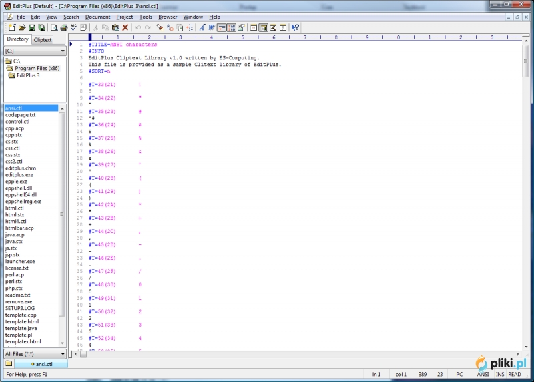Select codepage.txt in the file list
The width and height of the screenshot is (534, 382).
point(21,115)
